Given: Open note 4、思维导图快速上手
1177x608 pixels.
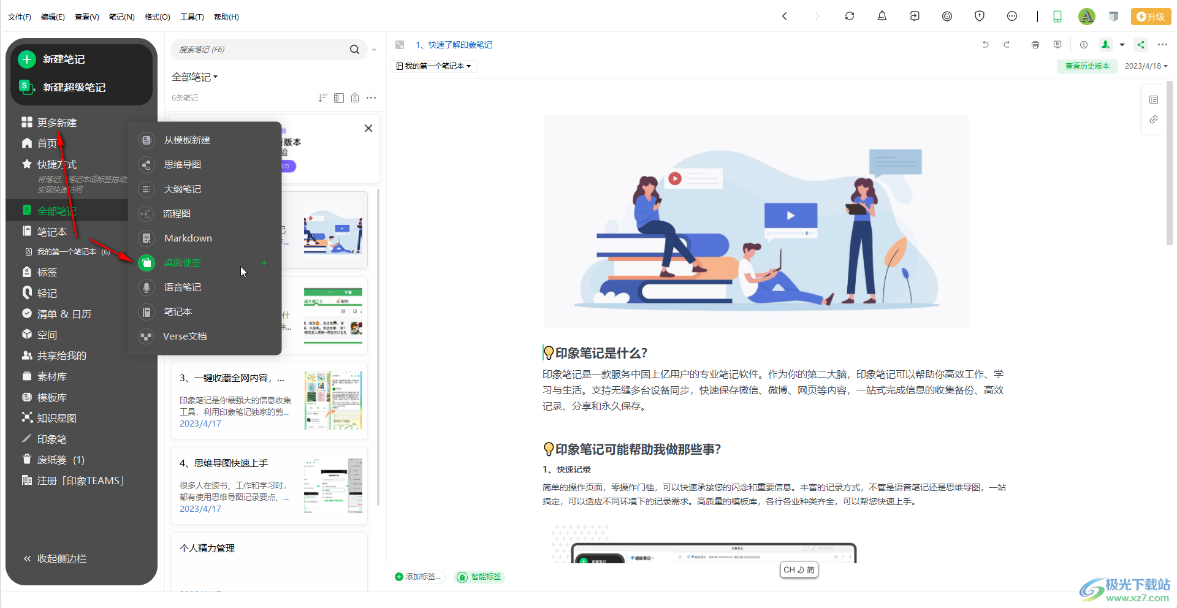Looking at the screenshot, I should click(x=270, y=485).
